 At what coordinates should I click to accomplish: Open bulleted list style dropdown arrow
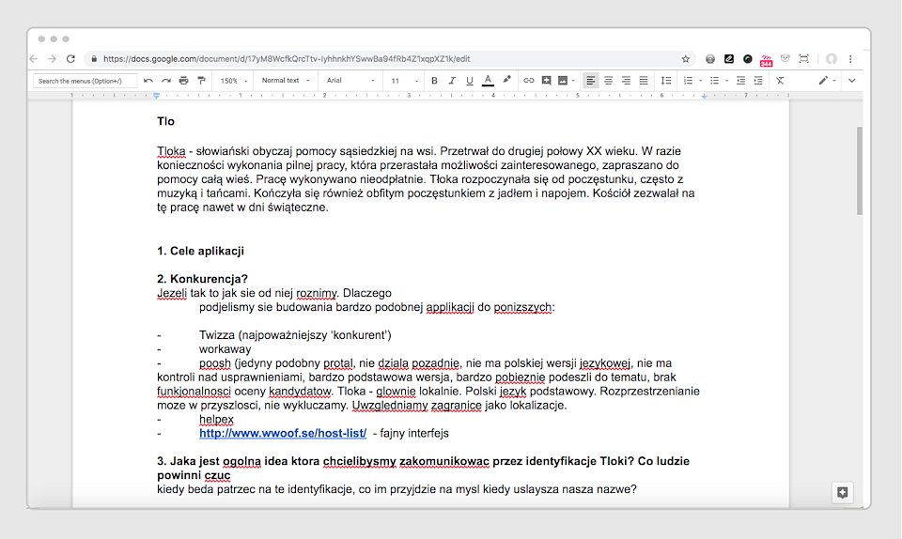[x=726, y=81]
